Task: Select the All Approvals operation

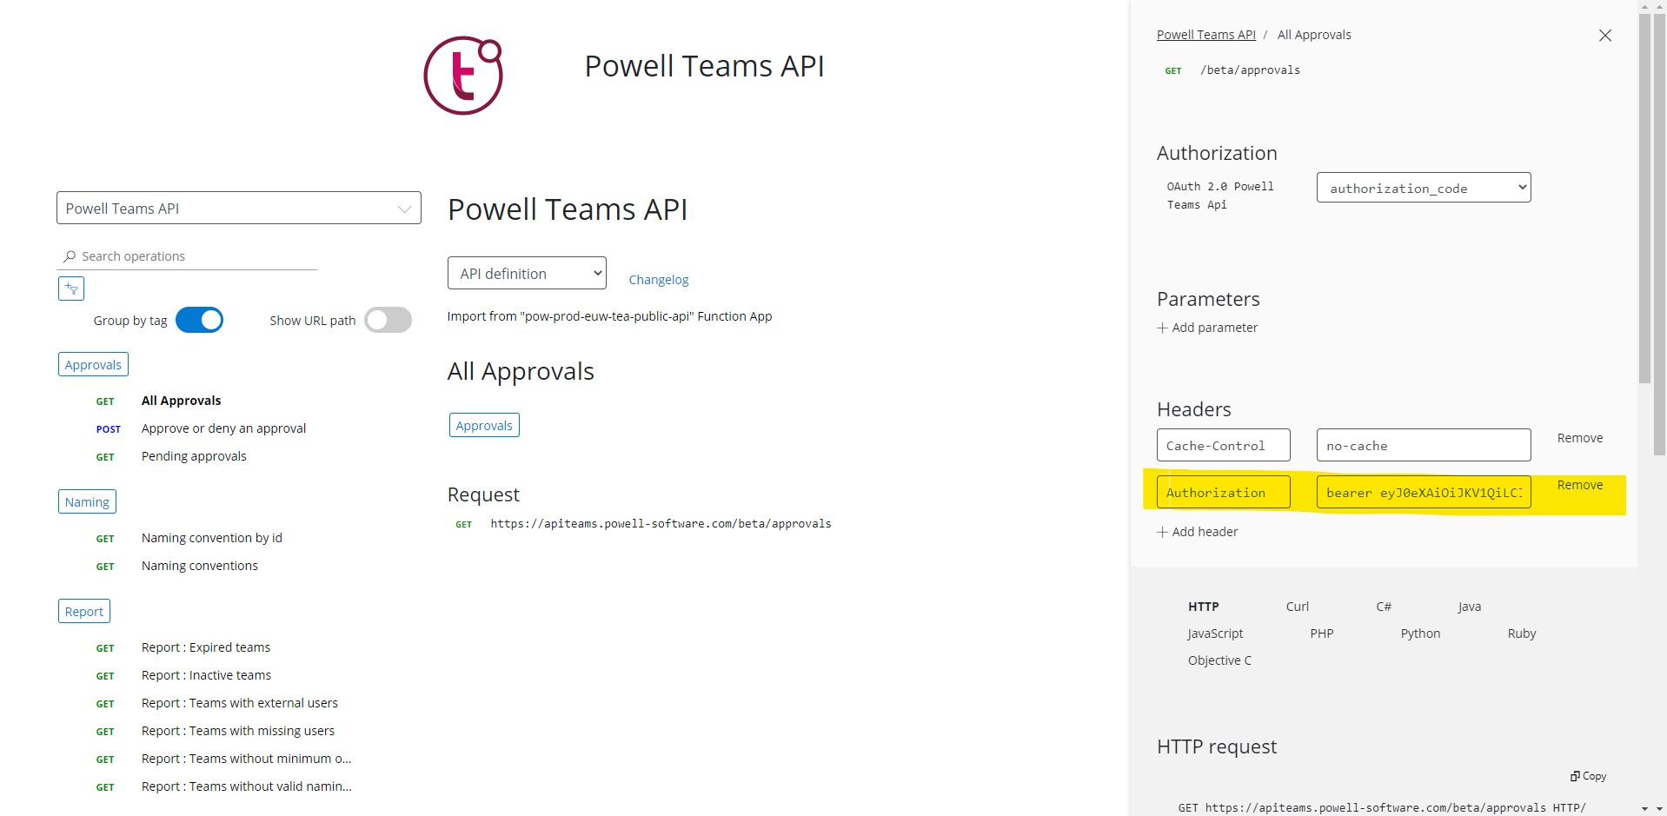Action: coord(181,401)
